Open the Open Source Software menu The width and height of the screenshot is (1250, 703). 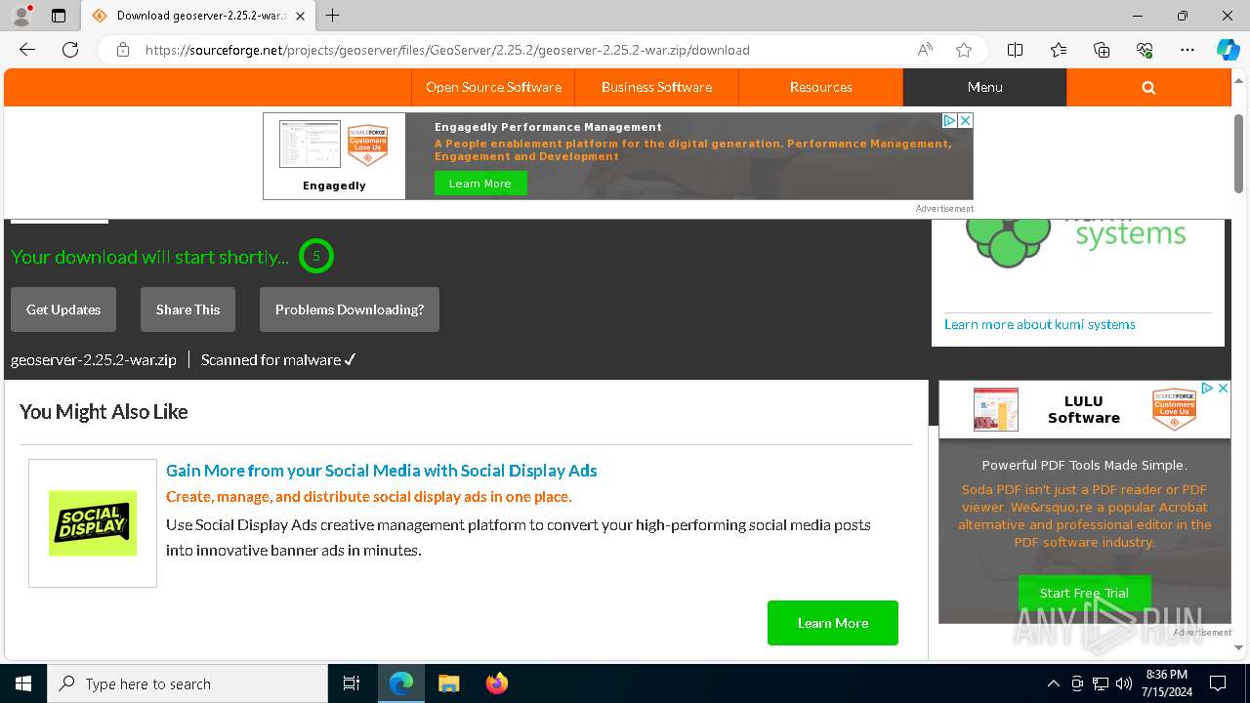493,87
